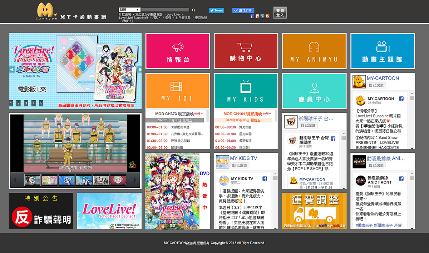Select banner slide number 2

19,103
